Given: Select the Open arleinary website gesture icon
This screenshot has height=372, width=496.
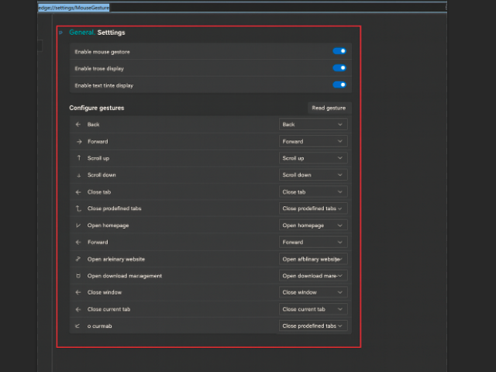Looking at the screenshot, I should tap(78, 259).
